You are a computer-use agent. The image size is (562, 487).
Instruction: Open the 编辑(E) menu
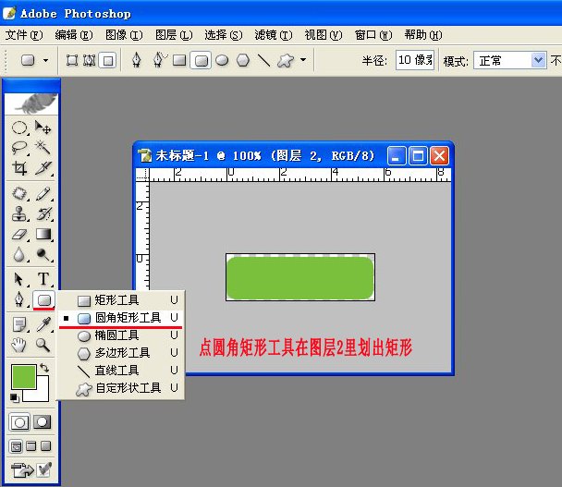click(74, 35)
